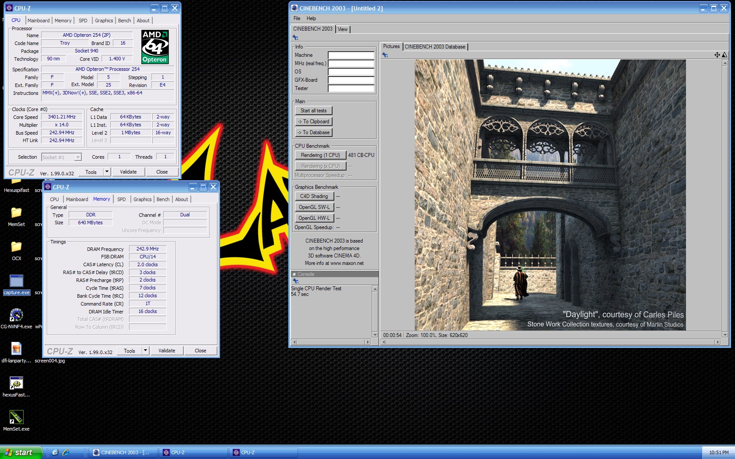Click the Windows Start button
The height and width of the screenshot is (459, 735).
pyautogui.click(x=21, y=452)
